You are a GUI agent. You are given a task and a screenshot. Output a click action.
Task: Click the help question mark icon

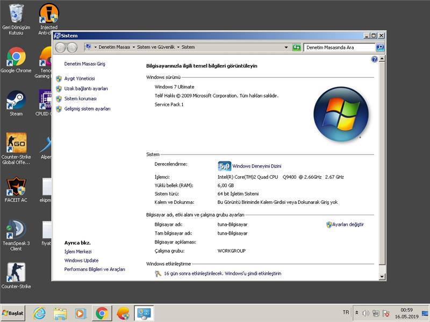coord(374,59)
